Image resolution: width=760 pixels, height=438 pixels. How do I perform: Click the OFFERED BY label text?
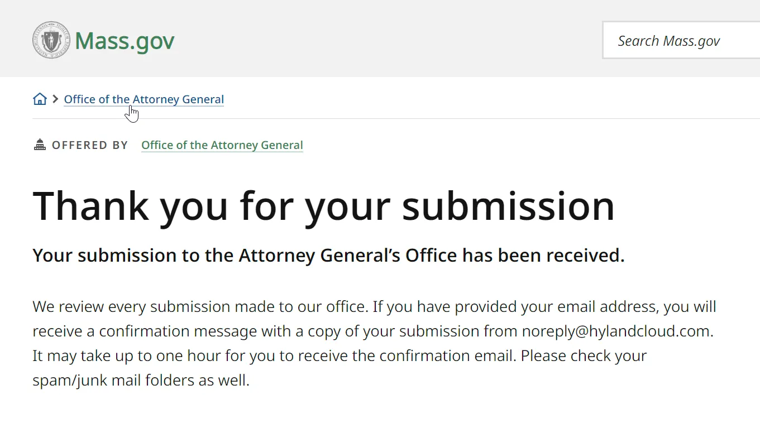click(x=90, y=145)
